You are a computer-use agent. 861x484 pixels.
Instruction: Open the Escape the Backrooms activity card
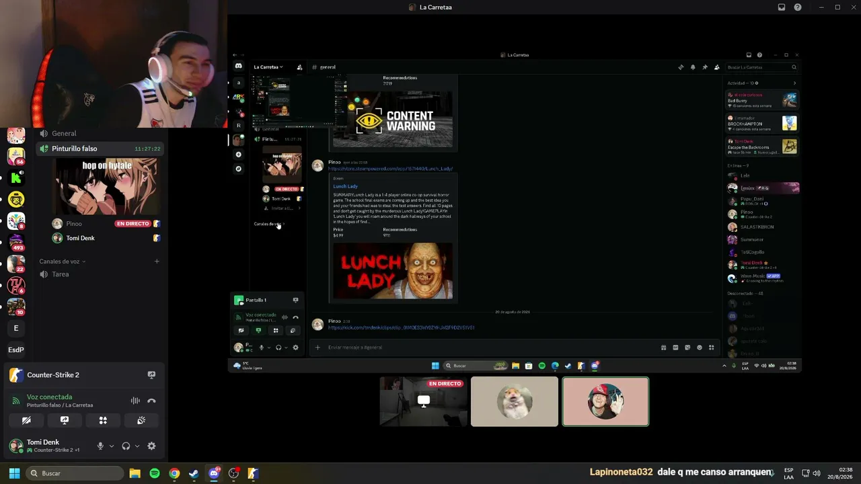click(x=762, y=146)
